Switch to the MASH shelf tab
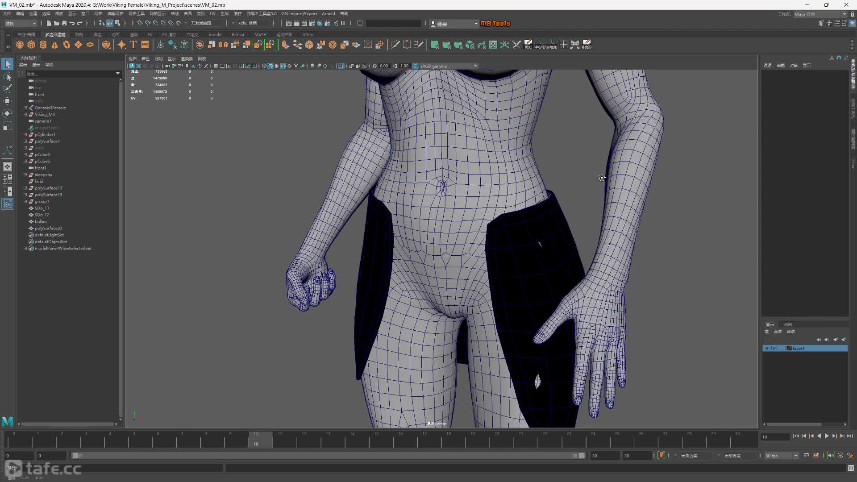Image resolution: width=857 pixels, height=482 pixels. 260,34
